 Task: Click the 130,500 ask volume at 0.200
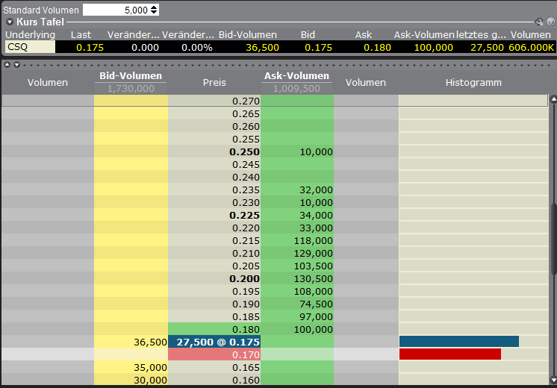point(314,278)
